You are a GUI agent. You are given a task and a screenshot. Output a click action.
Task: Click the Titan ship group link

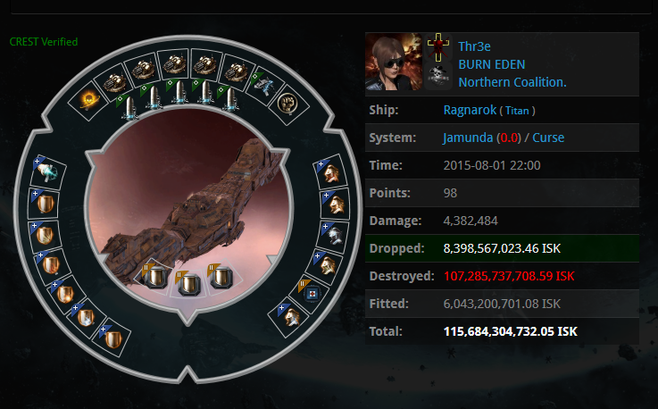[517, 111]
